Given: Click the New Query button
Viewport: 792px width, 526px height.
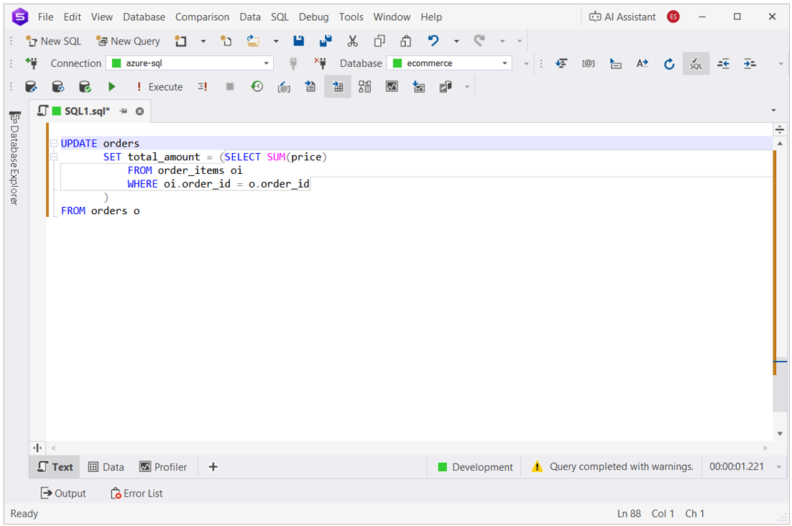Looking at the screenshot, I should pos(128,41).
